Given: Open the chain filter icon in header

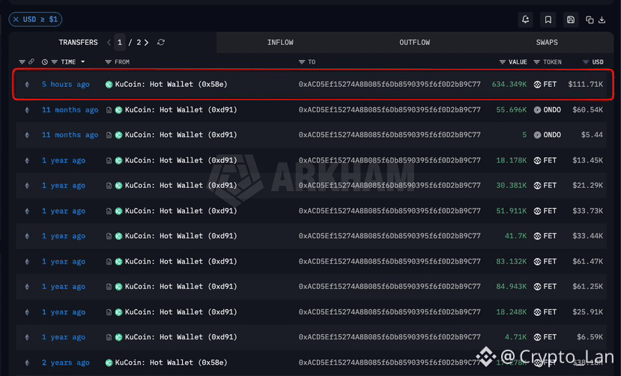Looking at the screenshot, I should (22, 61).
